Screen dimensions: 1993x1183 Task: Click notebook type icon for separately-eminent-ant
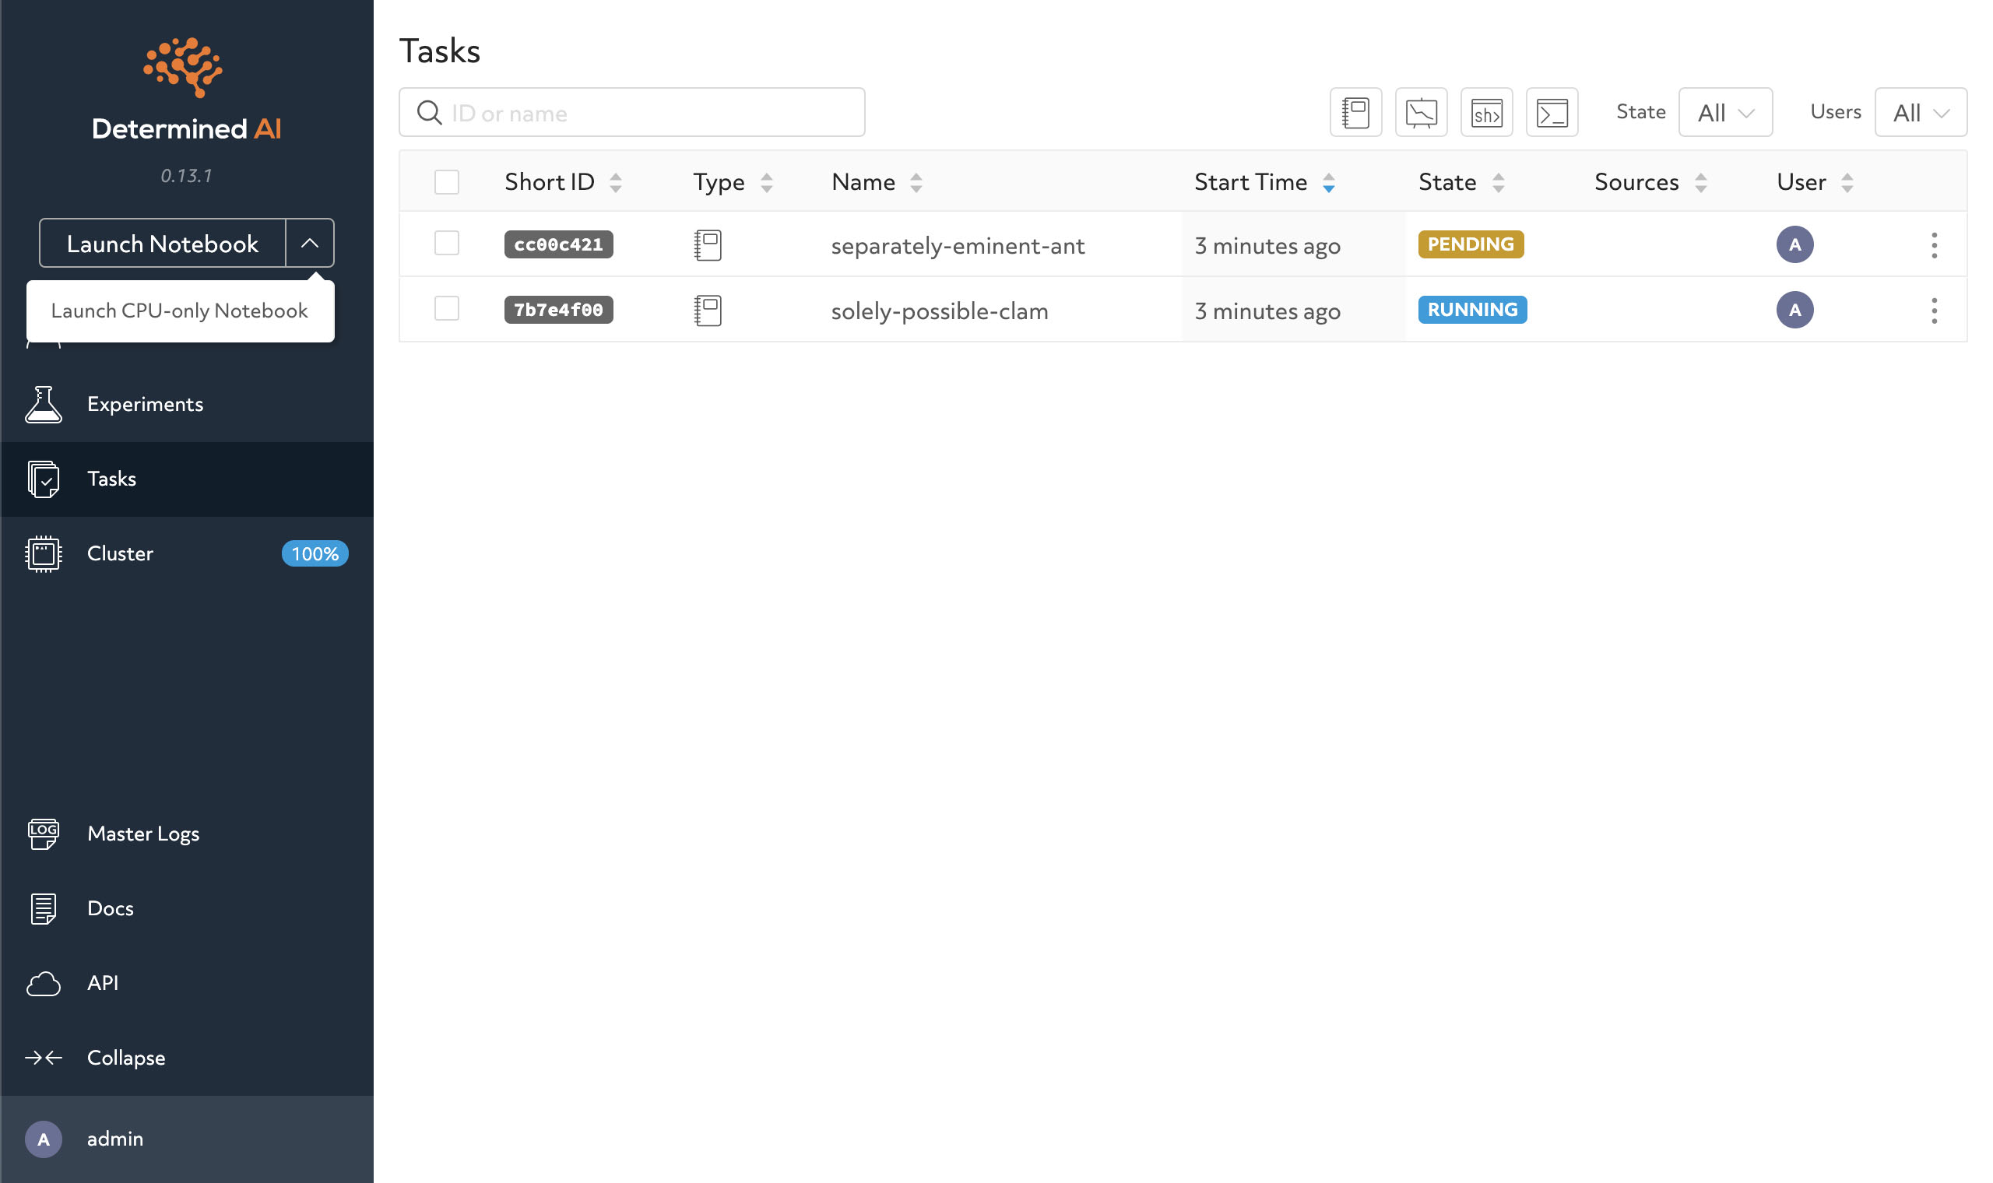[x=708, y=244]
